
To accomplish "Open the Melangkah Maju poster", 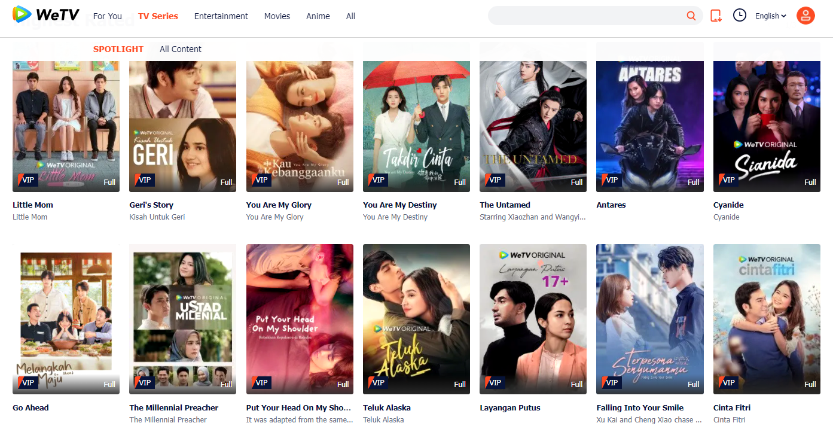I will pos(66,319).
